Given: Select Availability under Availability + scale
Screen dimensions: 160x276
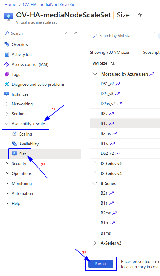Looking at the screenshot, I should [x=29, y=144].
